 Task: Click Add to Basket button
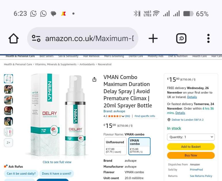[x=191, y=147]
